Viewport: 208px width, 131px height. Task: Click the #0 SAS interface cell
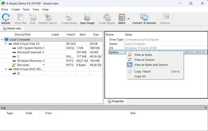[x=71, y=44]
